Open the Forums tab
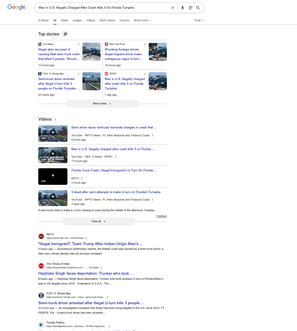The image size is (297, 331). (x=124, y=20)
